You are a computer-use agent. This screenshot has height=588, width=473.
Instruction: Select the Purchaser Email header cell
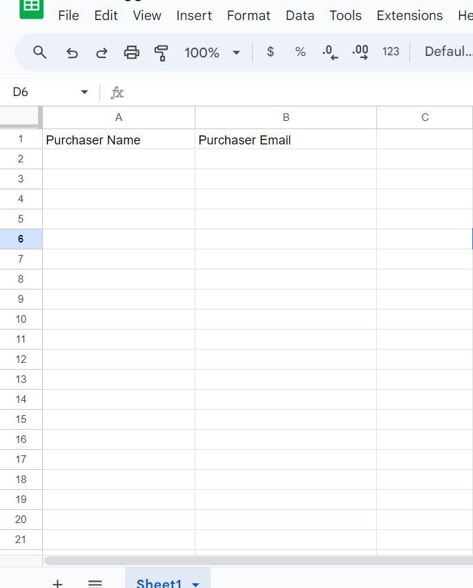coord(285,140)
